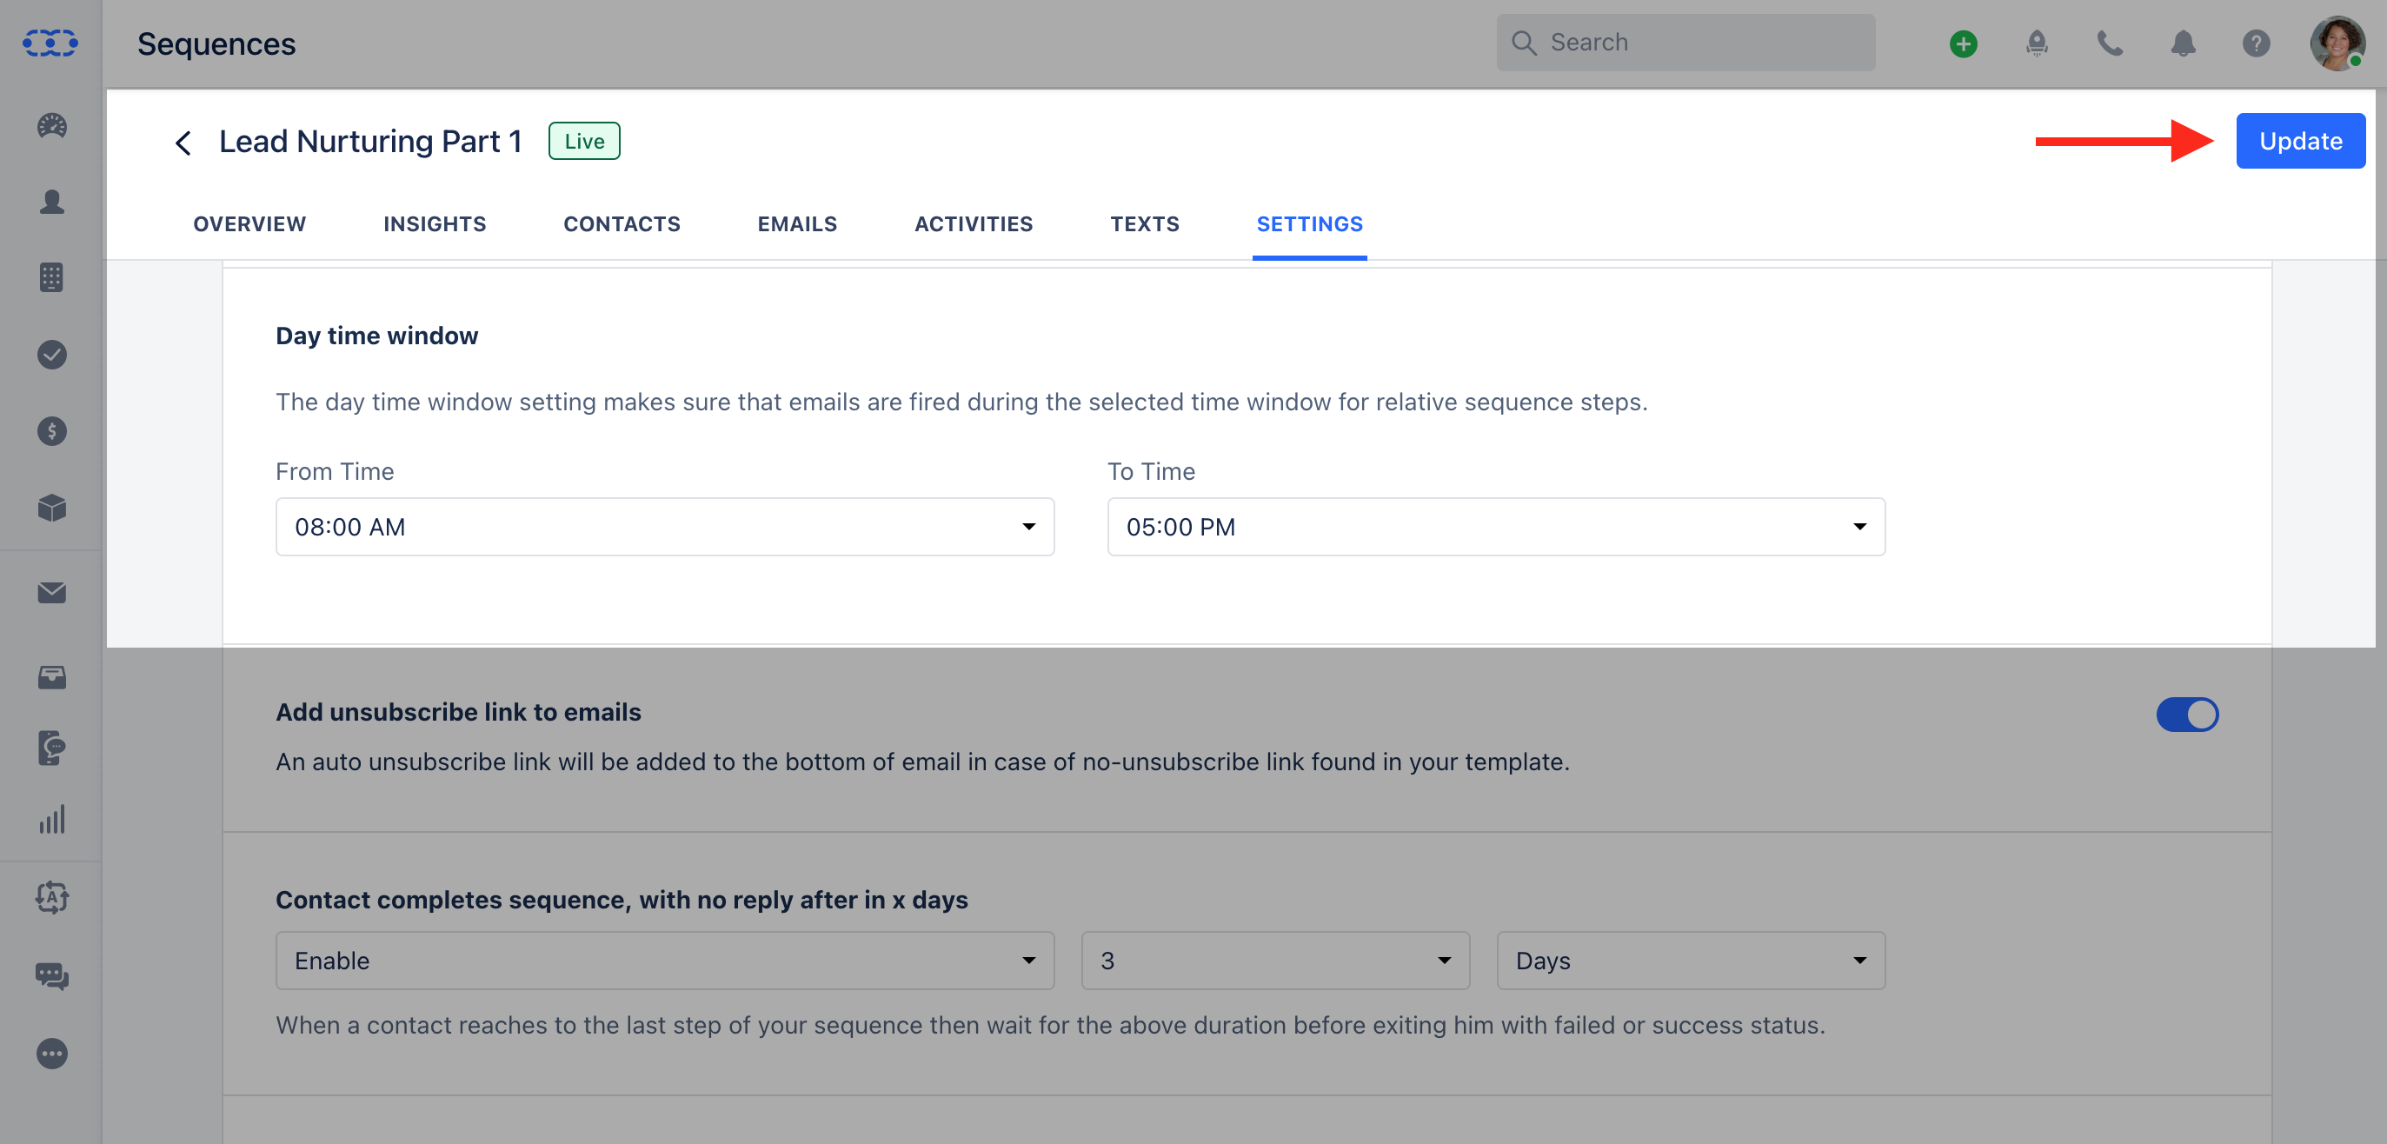Open the notifications bell icon
The width and height of the screenshot is (2387, 1144).
(2183, 43)
